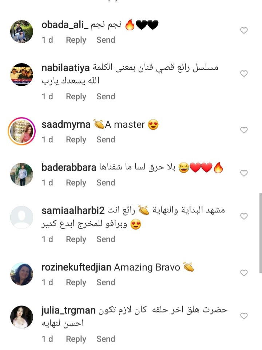Open the nabilaatiya username link
The width and height of the screenshot is (262, 350).
(65, 68)
